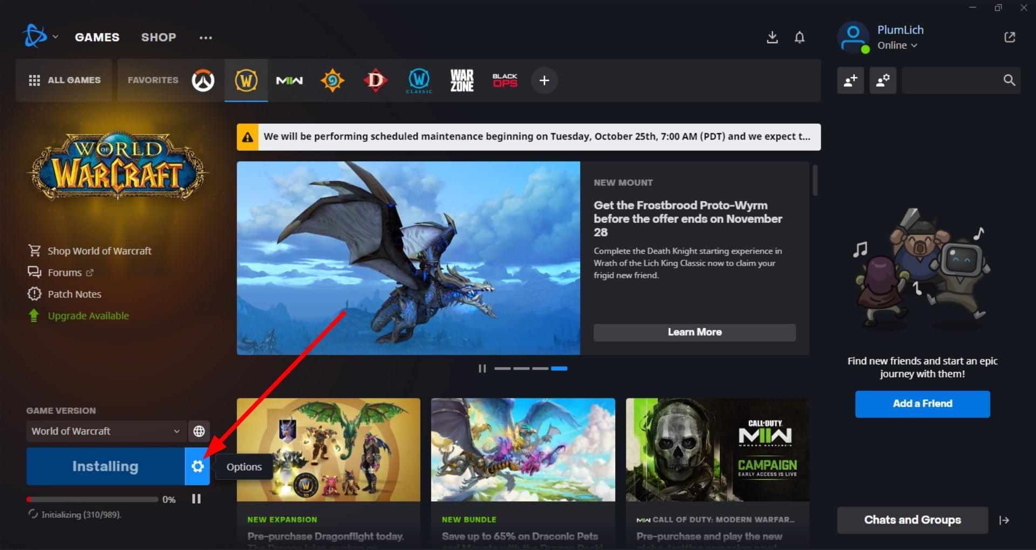Screen dimensions: 1036x550
Task: Change Online status via its dropdown
Action: click(897, 45)
